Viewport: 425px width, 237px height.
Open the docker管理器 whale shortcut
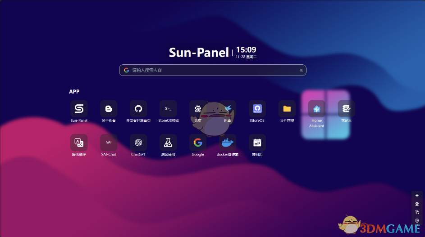pos(228,143)
